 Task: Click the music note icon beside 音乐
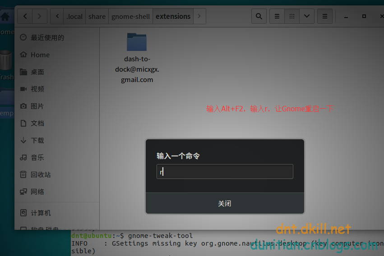pyautogui.click(x=23, y=157)
